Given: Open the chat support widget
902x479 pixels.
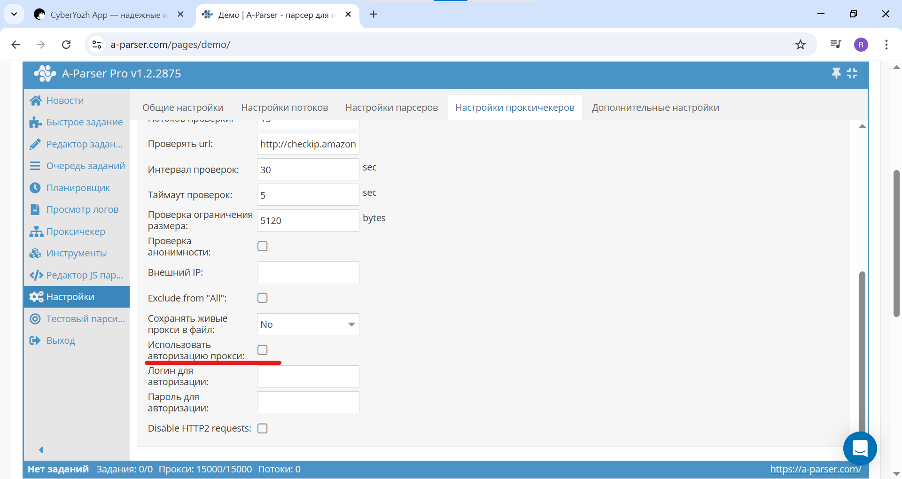Looking at the screenshot, I should point(860,448).
